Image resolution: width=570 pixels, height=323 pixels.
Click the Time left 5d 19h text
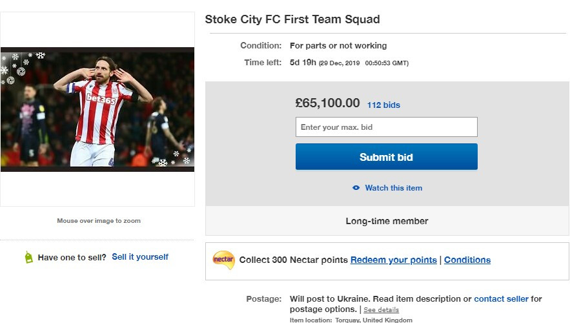[303, 63]
